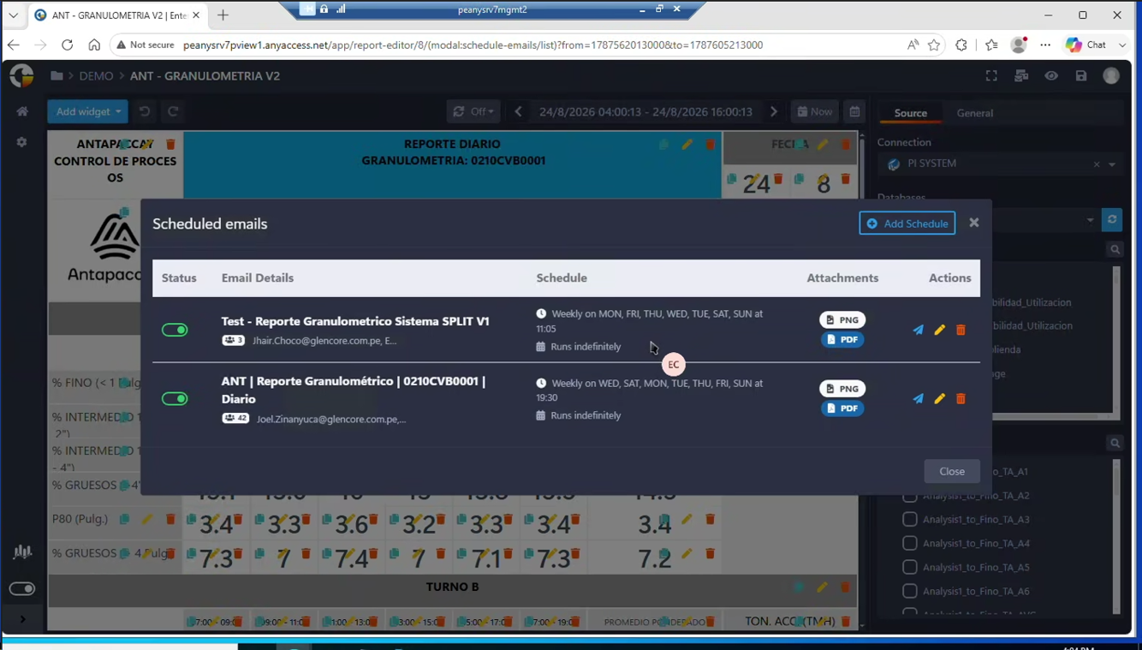Delete the Test - Reporte Granulometrico schedule
Viewport: 1142px width, 650px height.
point(961,330)
